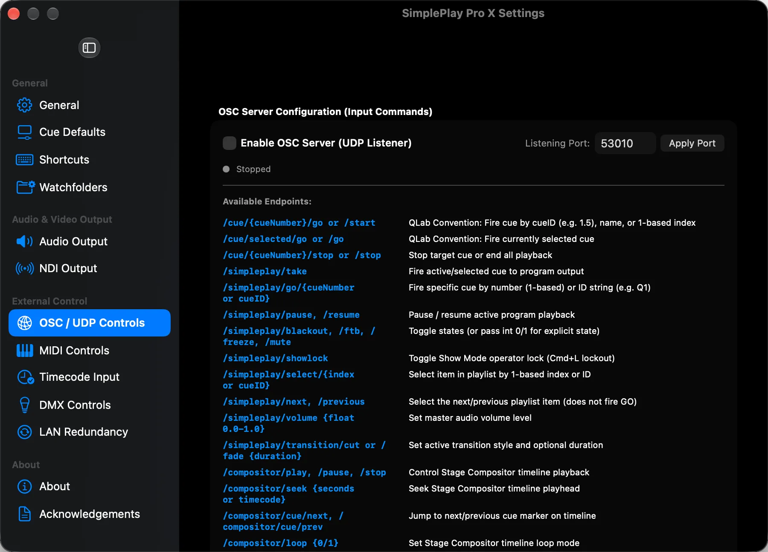Click the Acknowledgements document icon
This screenshot has height=552, width=768.
click(x=24, y=514)
